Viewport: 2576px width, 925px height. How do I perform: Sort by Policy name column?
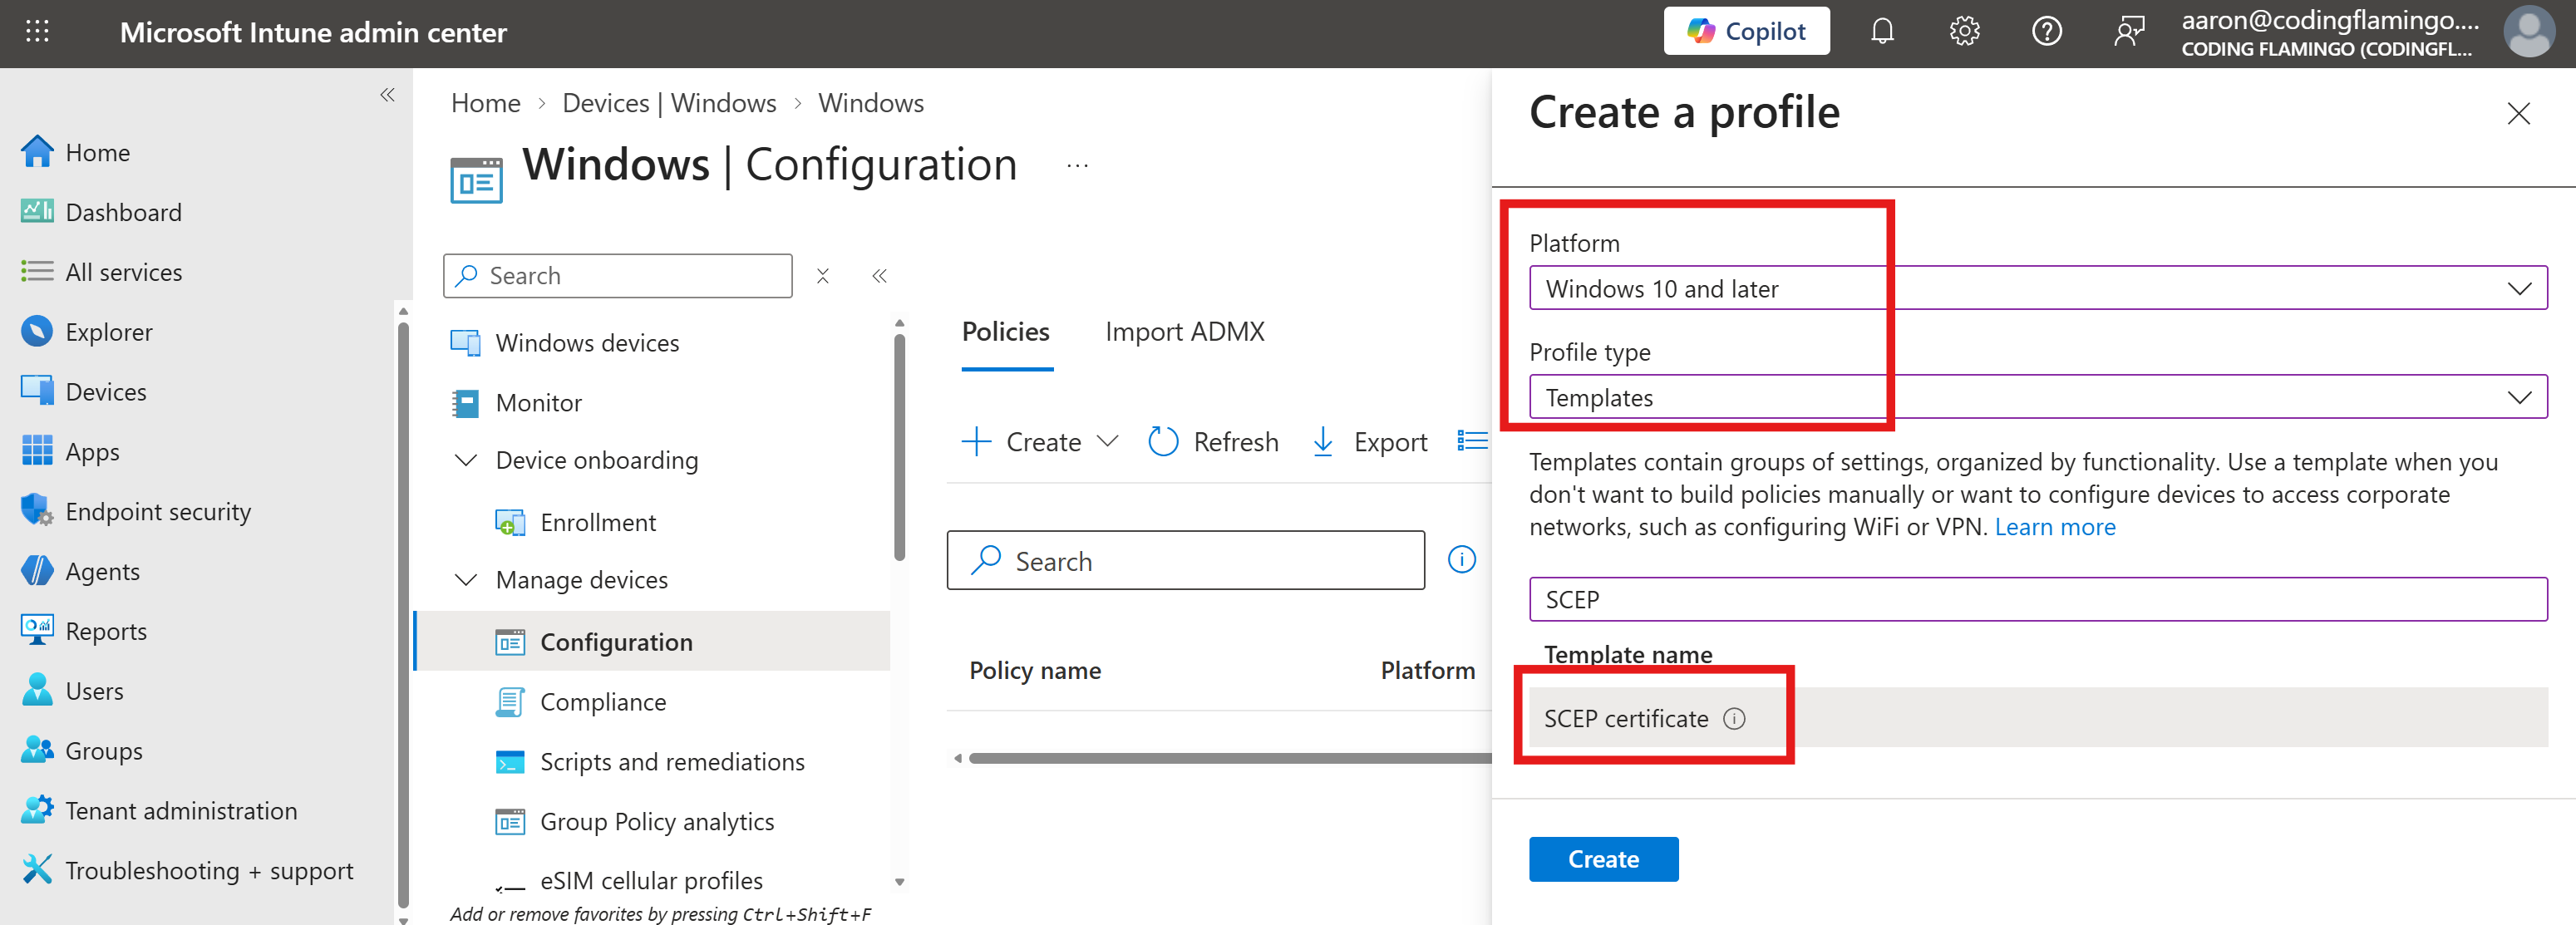pyautogui.click(x=1035, y=671)
